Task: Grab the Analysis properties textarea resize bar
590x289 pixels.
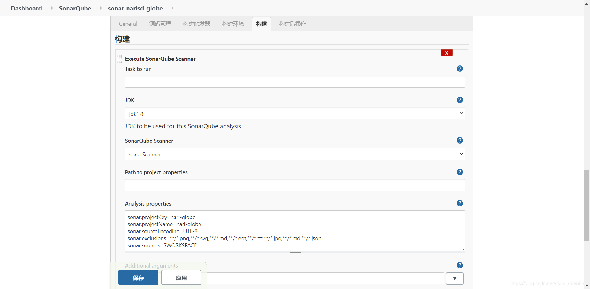Action: click(x=295, y=252)
